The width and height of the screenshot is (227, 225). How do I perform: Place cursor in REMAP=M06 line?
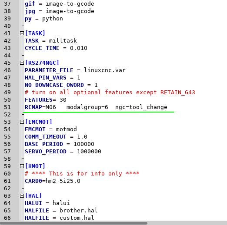pyautogui.click(x=96, y=107)
